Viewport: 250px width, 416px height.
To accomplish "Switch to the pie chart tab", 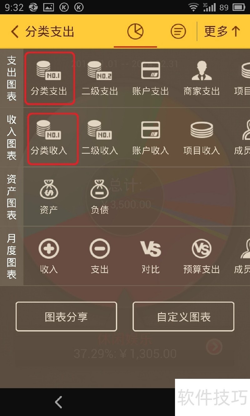I will coord(135,32).
